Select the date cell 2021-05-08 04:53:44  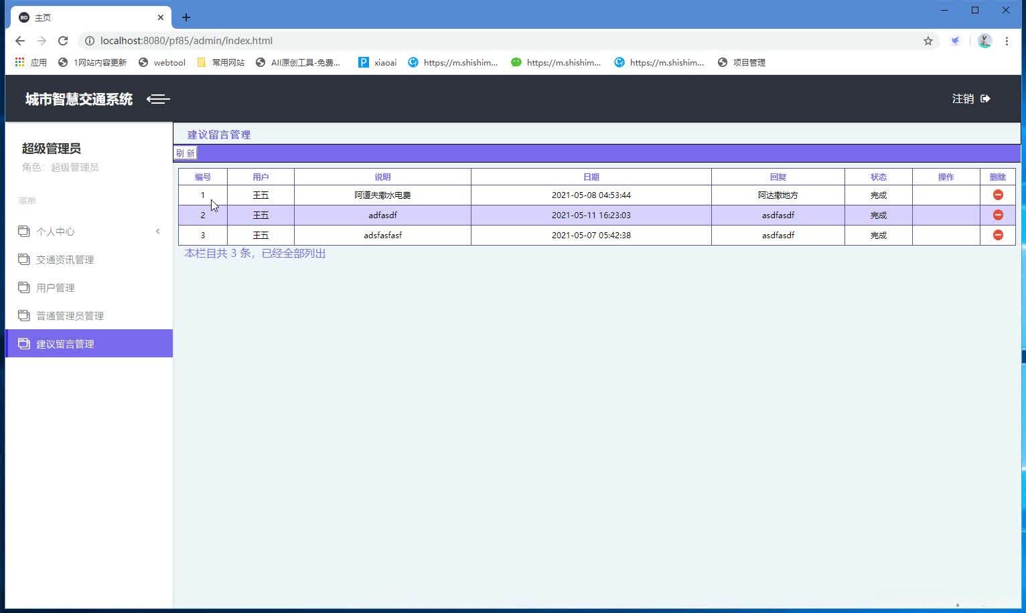pos(591,195)
